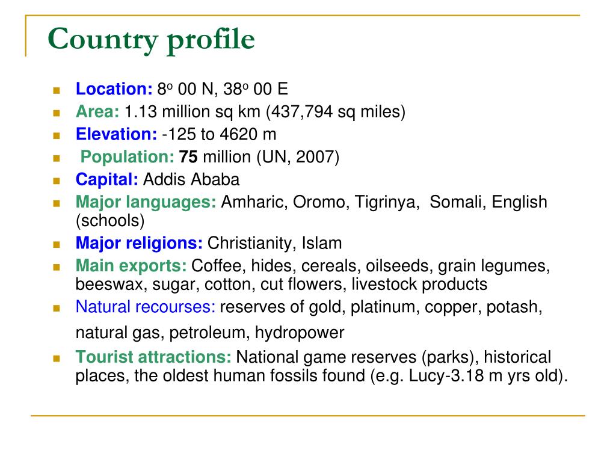This screenshot has width=616, height=462.
Task: Click the Area label text
Action: click(x=97, y=111)
